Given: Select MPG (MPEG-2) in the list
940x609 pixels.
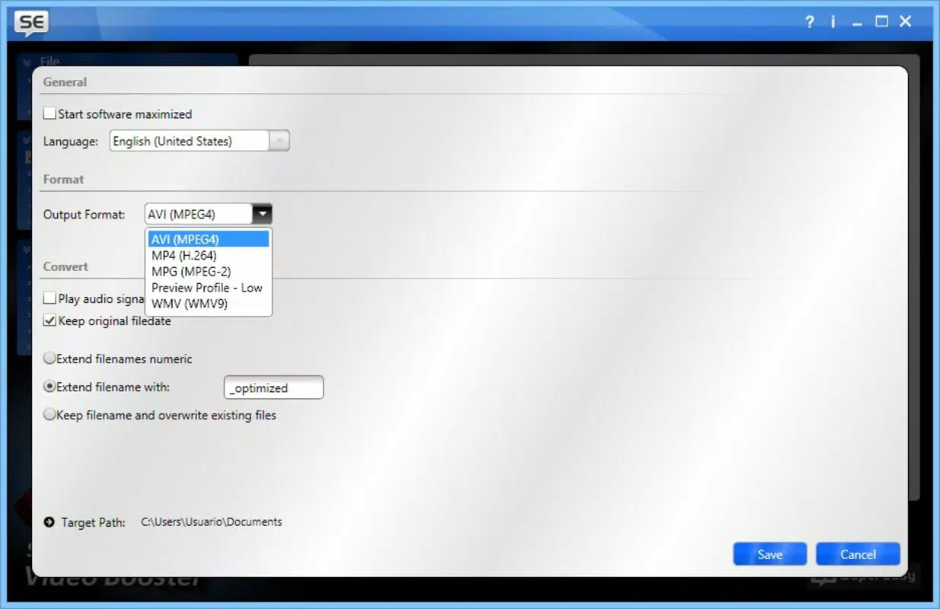Looking at the screenshot, I should coord(209,271).
